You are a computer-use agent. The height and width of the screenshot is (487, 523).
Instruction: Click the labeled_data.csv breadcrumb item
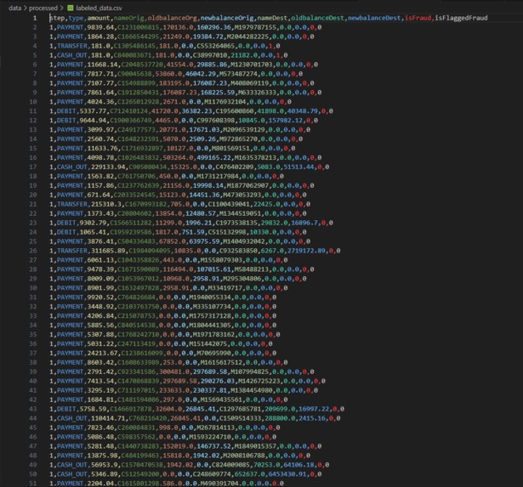point(99,8)
